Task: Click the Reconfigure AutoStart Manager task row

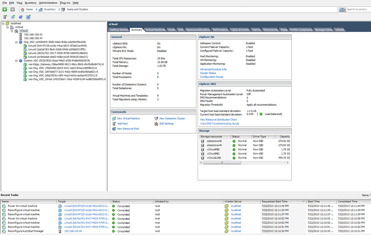Action: tap(185, 231)
